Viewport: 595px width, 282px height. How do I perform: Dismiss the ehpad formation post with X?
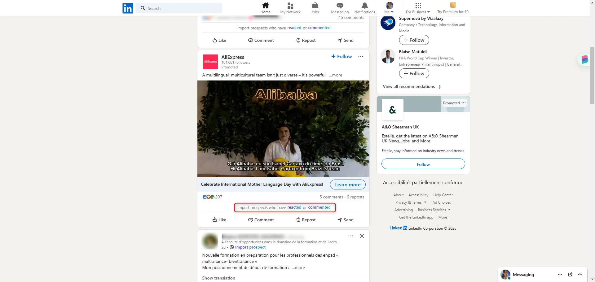362,236
